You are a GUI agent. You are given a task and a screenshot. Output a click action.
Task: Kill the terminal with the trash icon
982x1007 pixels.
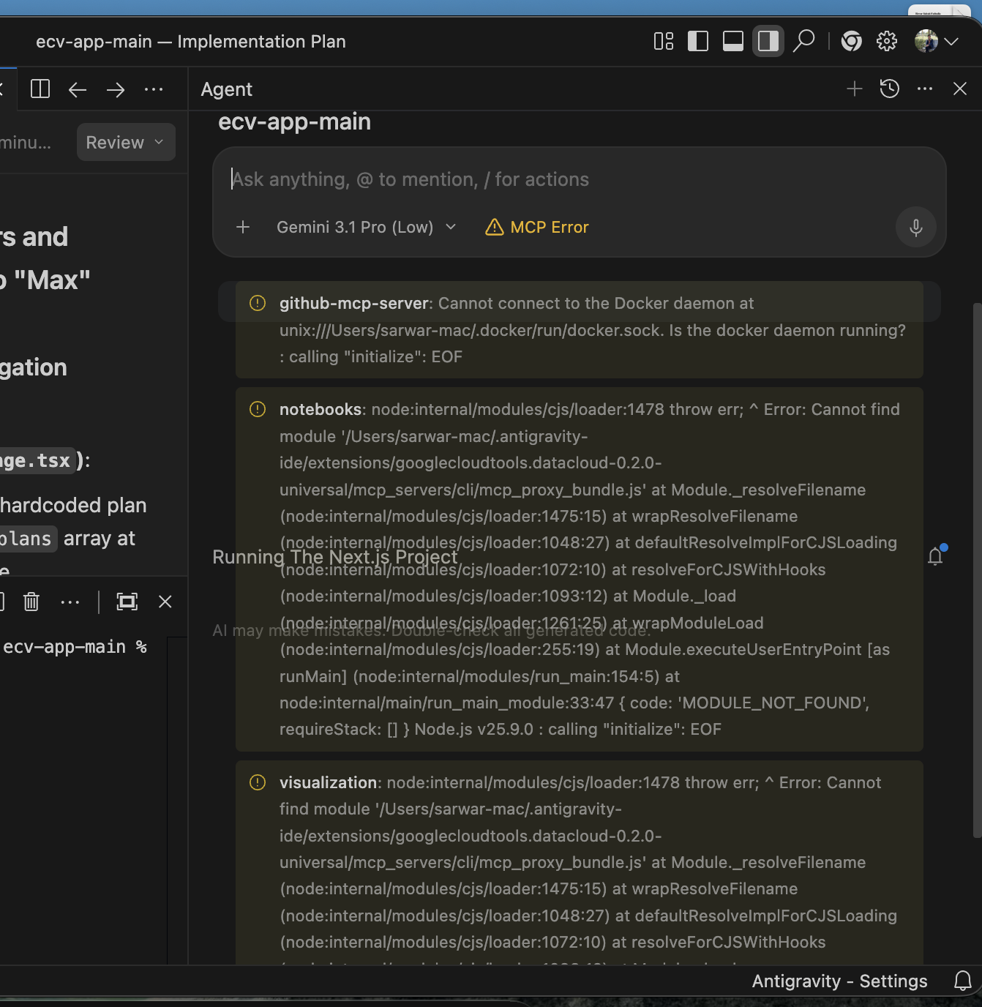pos(31,602)
